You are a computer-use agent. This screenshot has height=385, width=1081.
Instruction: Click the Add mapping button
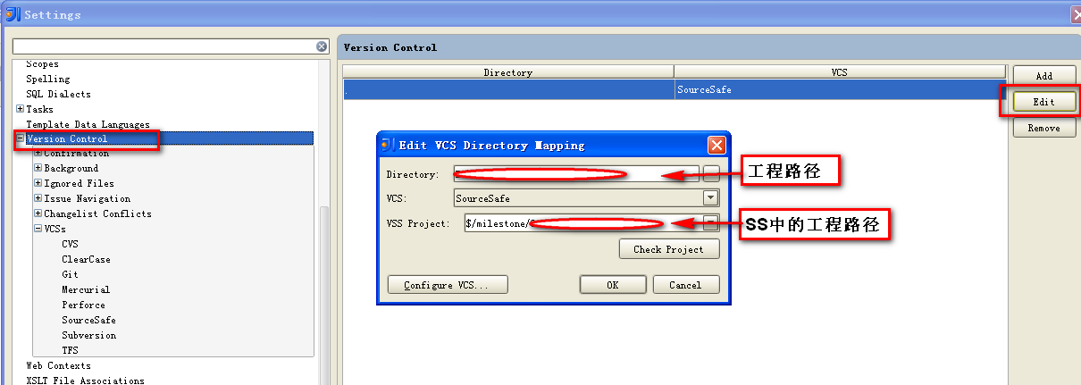tap(1043, 76)
